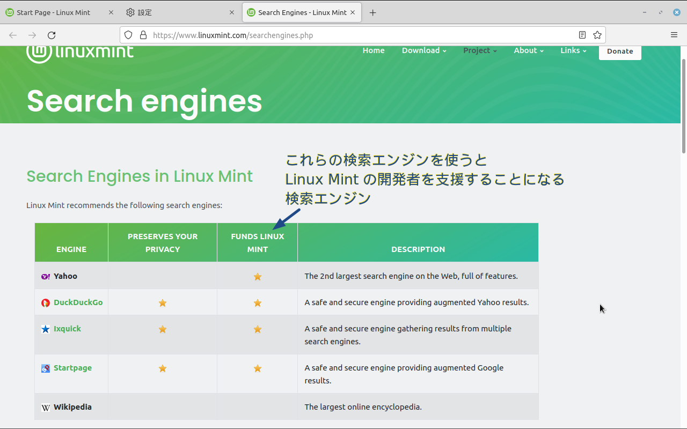Close the 設定 tab
Image resolution: width=687 pixels, height=429 pixels.
(x=232, y=12)
